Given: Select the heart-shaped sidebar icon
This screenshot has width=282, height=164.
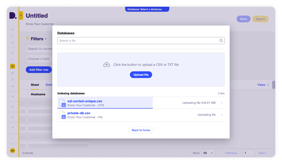Looking at the screenshot, I should [13, 79].
